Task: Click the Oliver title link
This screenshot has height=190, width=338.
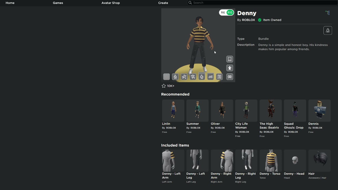Action: (x=215, y=124)
